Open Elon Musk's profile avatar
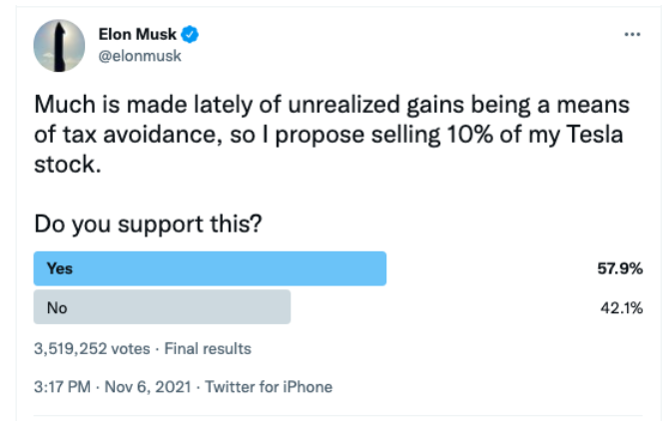This screenshot has height=421, width=672. tap(59, 46)
